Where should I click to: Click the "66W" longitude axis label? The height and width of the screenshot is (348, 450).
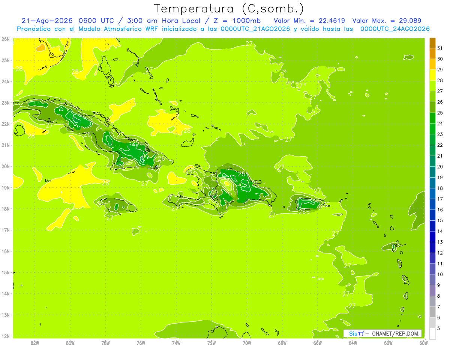point(317,343)
